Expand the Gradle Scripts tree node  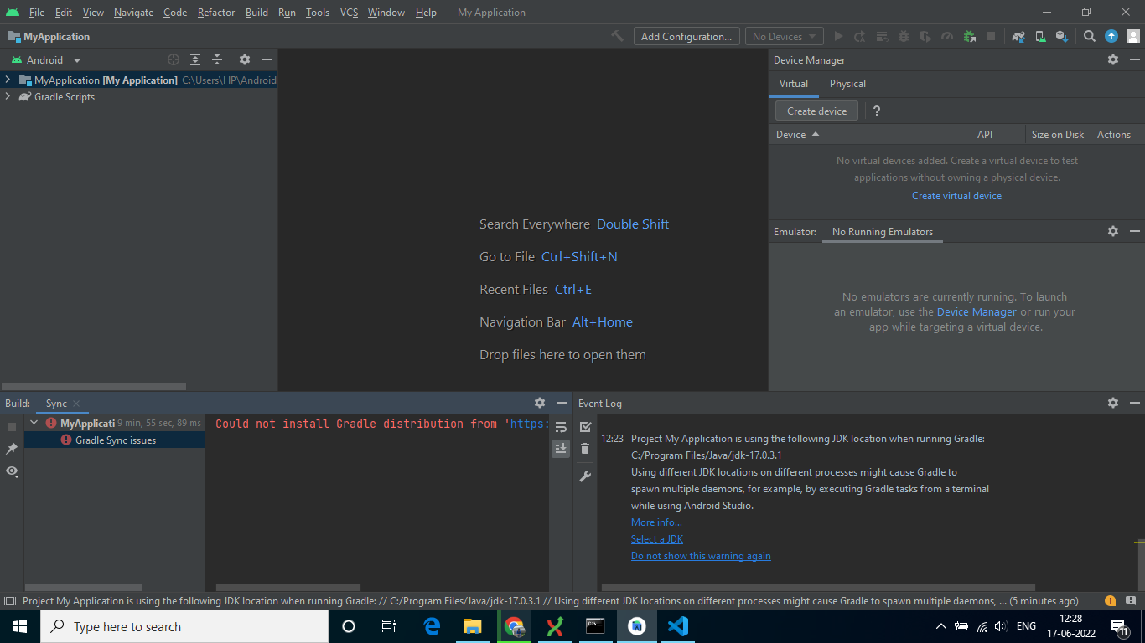coord(8,97)
